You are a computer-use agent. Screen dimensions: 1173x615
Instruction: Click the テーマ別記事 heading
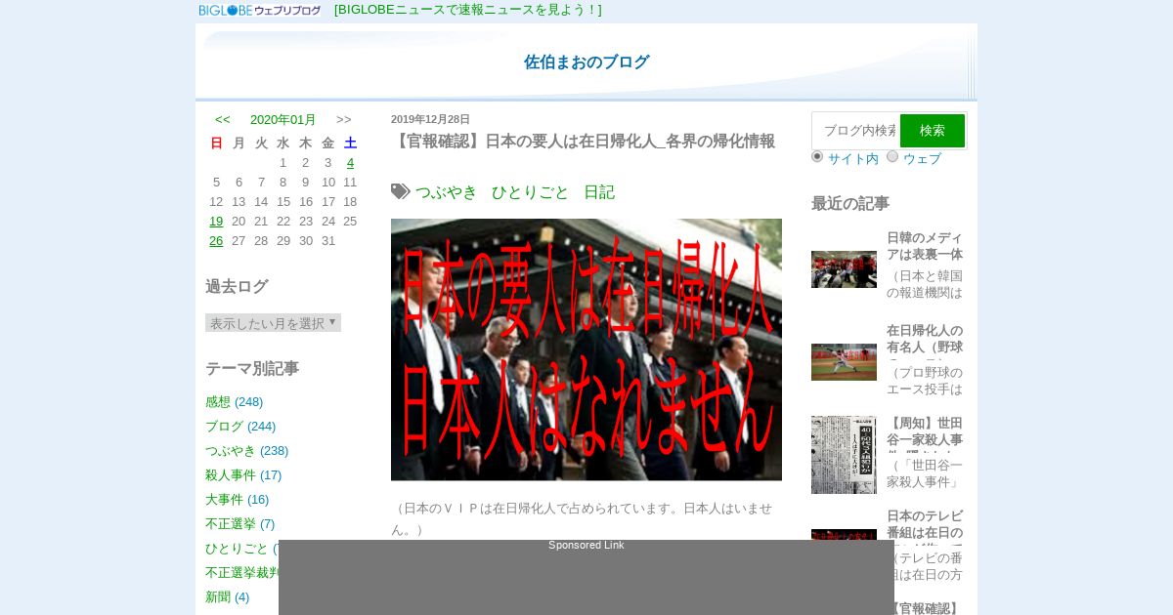click(x=252, y=369)
